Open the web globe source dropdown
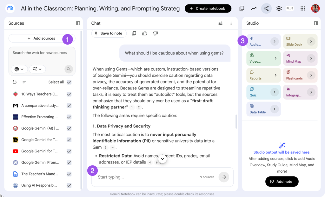The height and width of the screenshot is (197, 325). point(19,69)
